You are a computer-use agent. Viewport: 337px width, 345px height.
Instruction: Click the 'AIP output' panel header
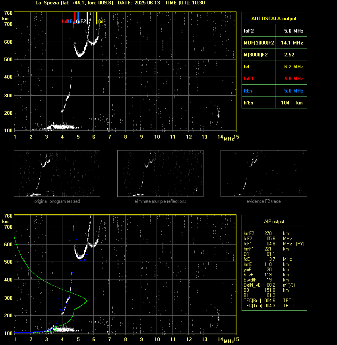(274, 222)
